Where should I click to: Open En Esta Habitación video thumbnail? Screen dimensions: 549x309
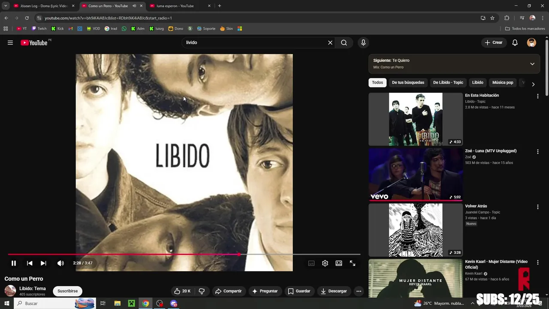(x=416, y=119)
